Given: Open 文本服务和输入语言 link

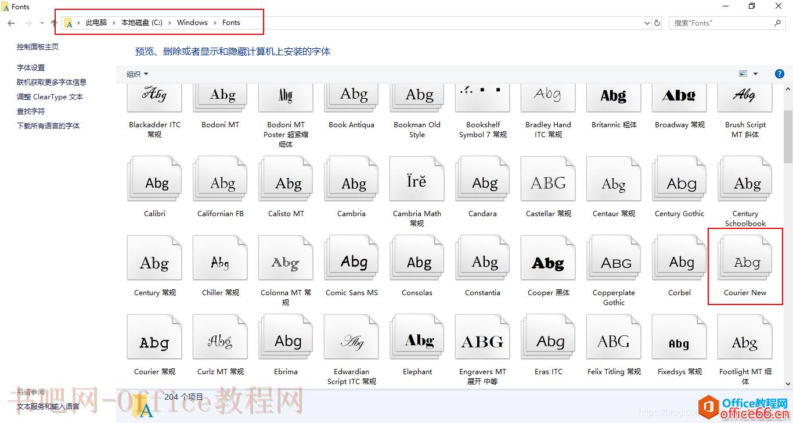Looking at the screenshot, I should (x=48, y=407).
